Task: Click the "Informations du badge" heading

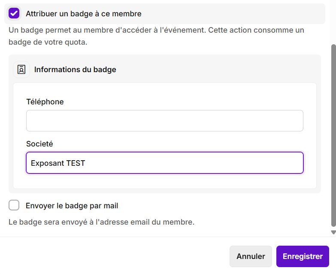Action: pos(75,70)
